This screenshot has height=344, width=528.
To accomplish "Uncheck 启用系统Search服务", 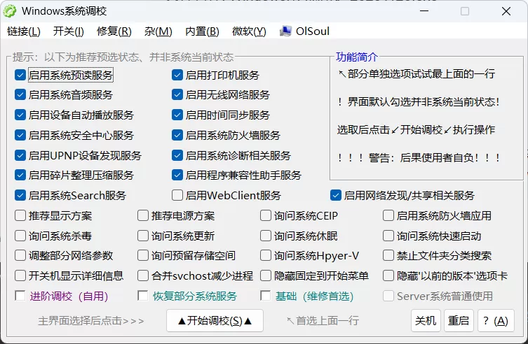I will click(20, 195).
